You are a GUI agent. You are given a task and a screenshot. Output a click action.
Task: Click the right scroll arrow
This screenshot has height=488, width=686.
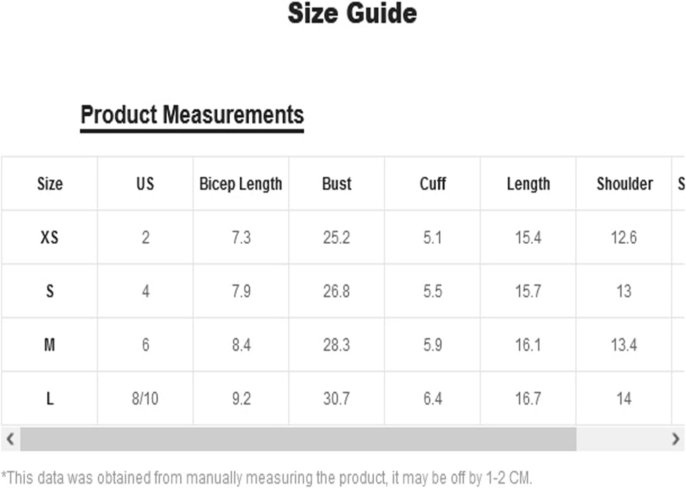pos(675,439)
